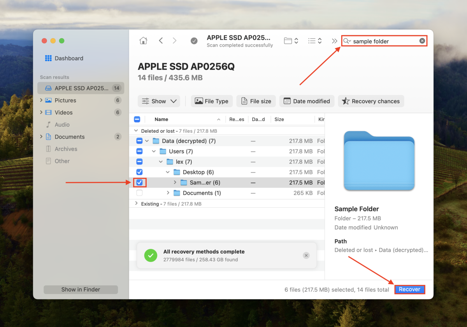Click Show in Finder button
The image size is (467, 327).
(x=81, y=290)
